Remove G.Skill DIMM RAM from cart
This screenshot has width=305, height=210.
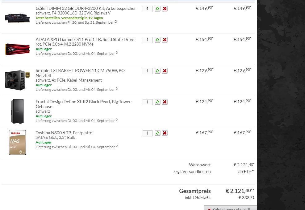point(165,9)
